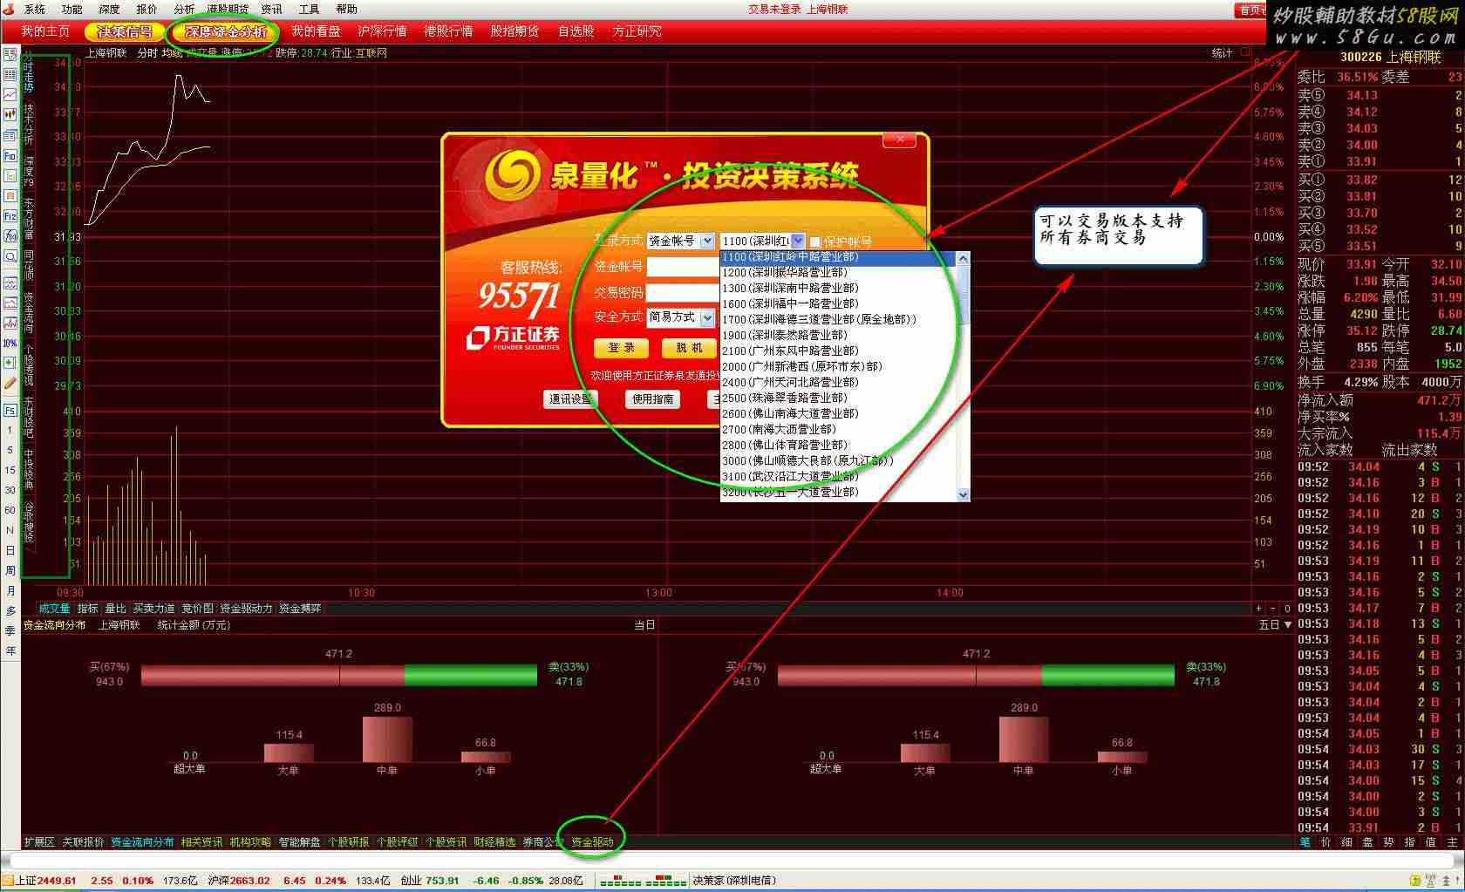Choose 2800(佛山体育路营业部) from list
1465x892 pixels.
click(839, 445)
